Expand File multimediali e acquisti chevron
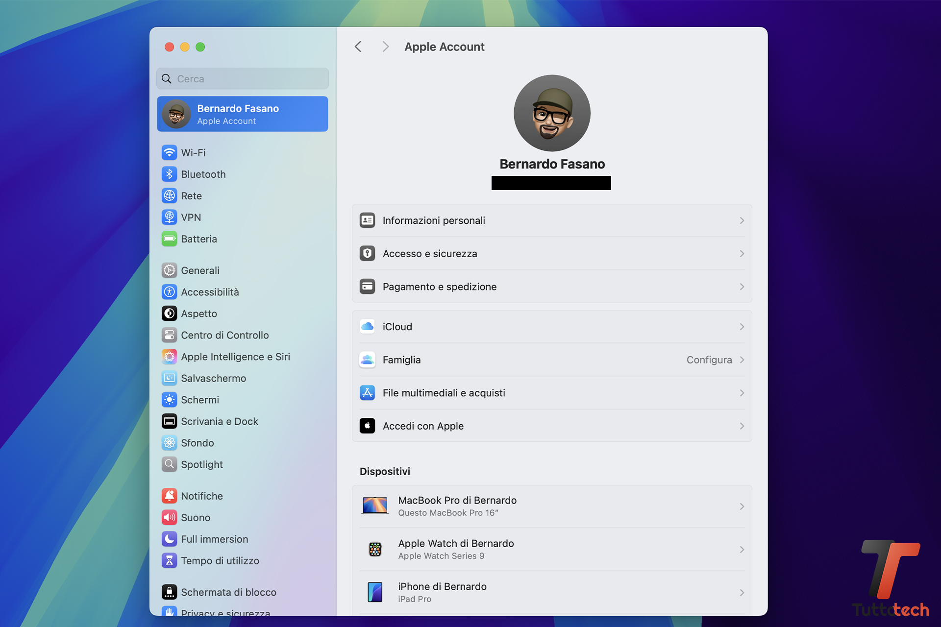The image size is (941, 627). [x=742, y=393]
